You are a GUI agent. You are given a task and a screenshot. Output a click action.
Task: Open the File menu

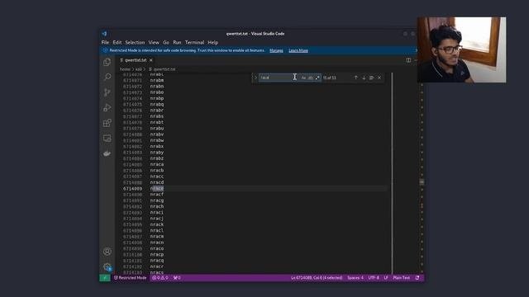pyautogui.click(x=105, y=42)
